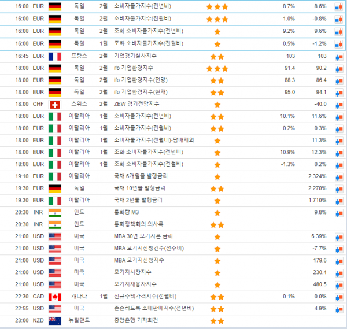Open chart icon for 존슨레드북 소매판매지수 row
Viewport: 347px width, 329px height.
338,308
